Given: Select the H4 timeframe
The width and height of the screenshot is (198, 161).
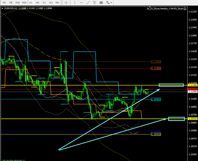Looking at the screenshot, I should coord(37,2).
